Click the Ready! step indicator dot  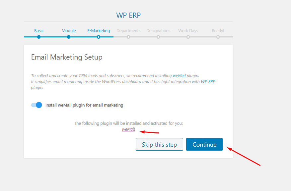pyautogui.click(x=218, y=37)
